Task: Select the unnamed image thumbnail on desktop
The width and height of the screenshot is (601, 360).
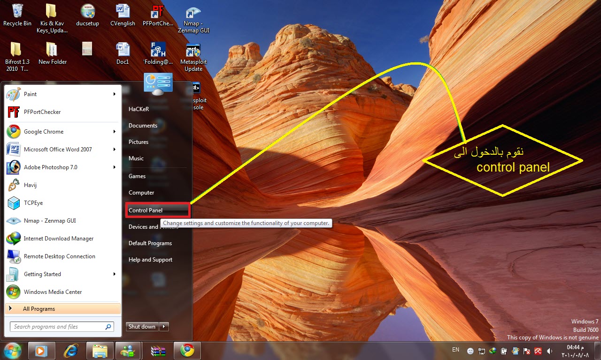Action: pyautogui.click(x=87, y=48)
